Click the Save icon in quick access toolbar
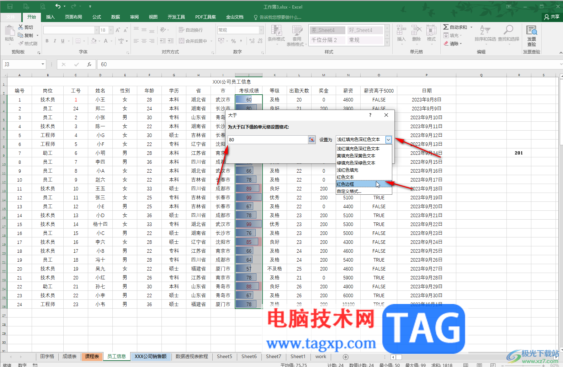 [10, 6]
